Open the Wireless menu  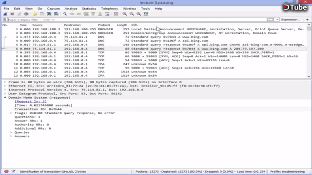[129, 9]
